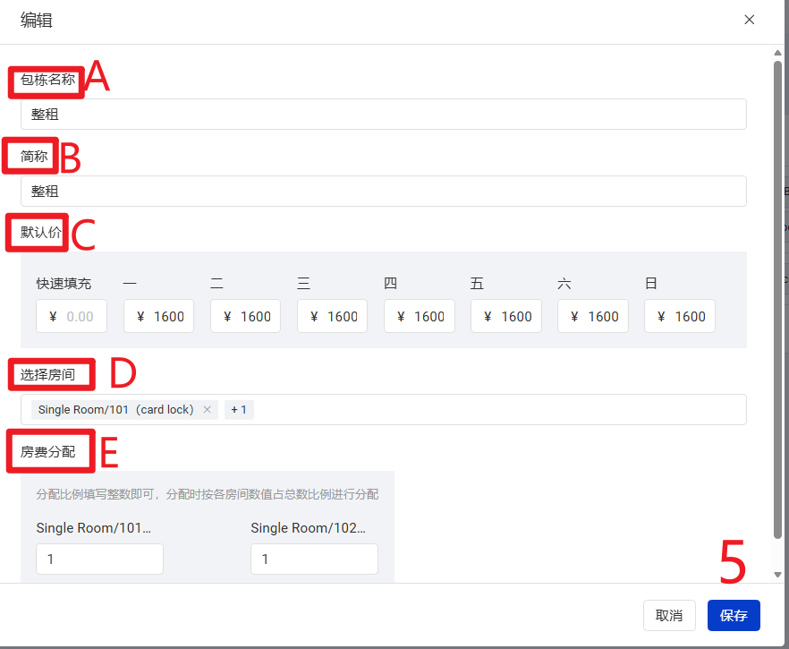
Task: Expand the +1 hidden rooms tag
Action: 240,410
